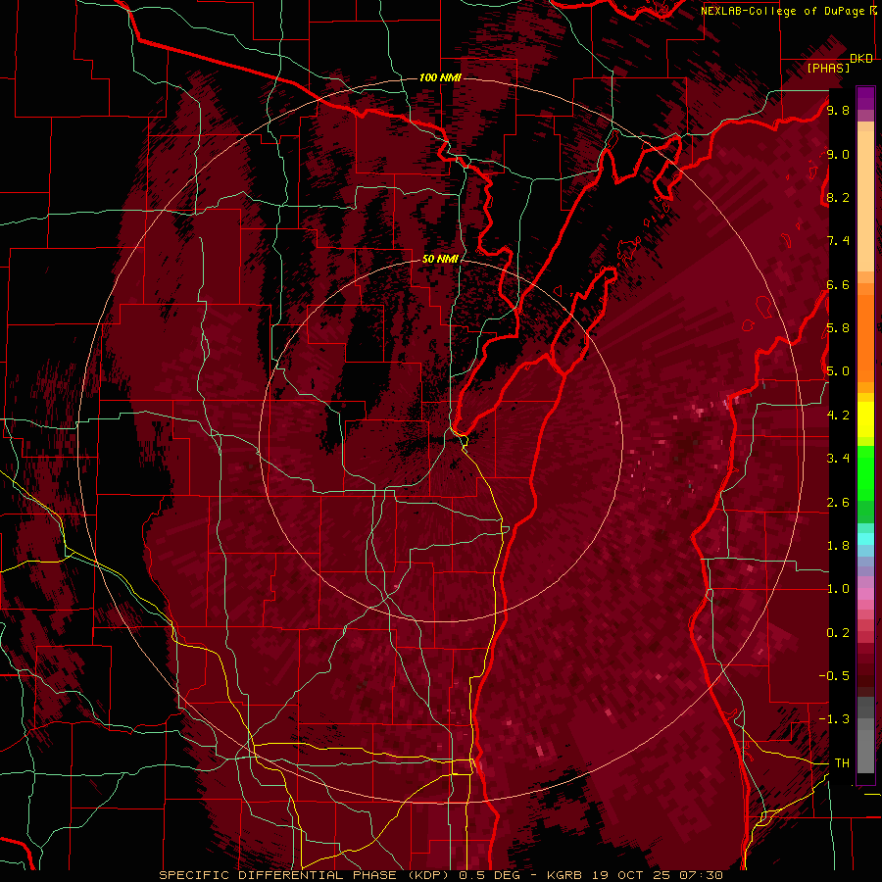Click the 2.6 value on the color scale
882x882 pixels.
pos(838,503)
